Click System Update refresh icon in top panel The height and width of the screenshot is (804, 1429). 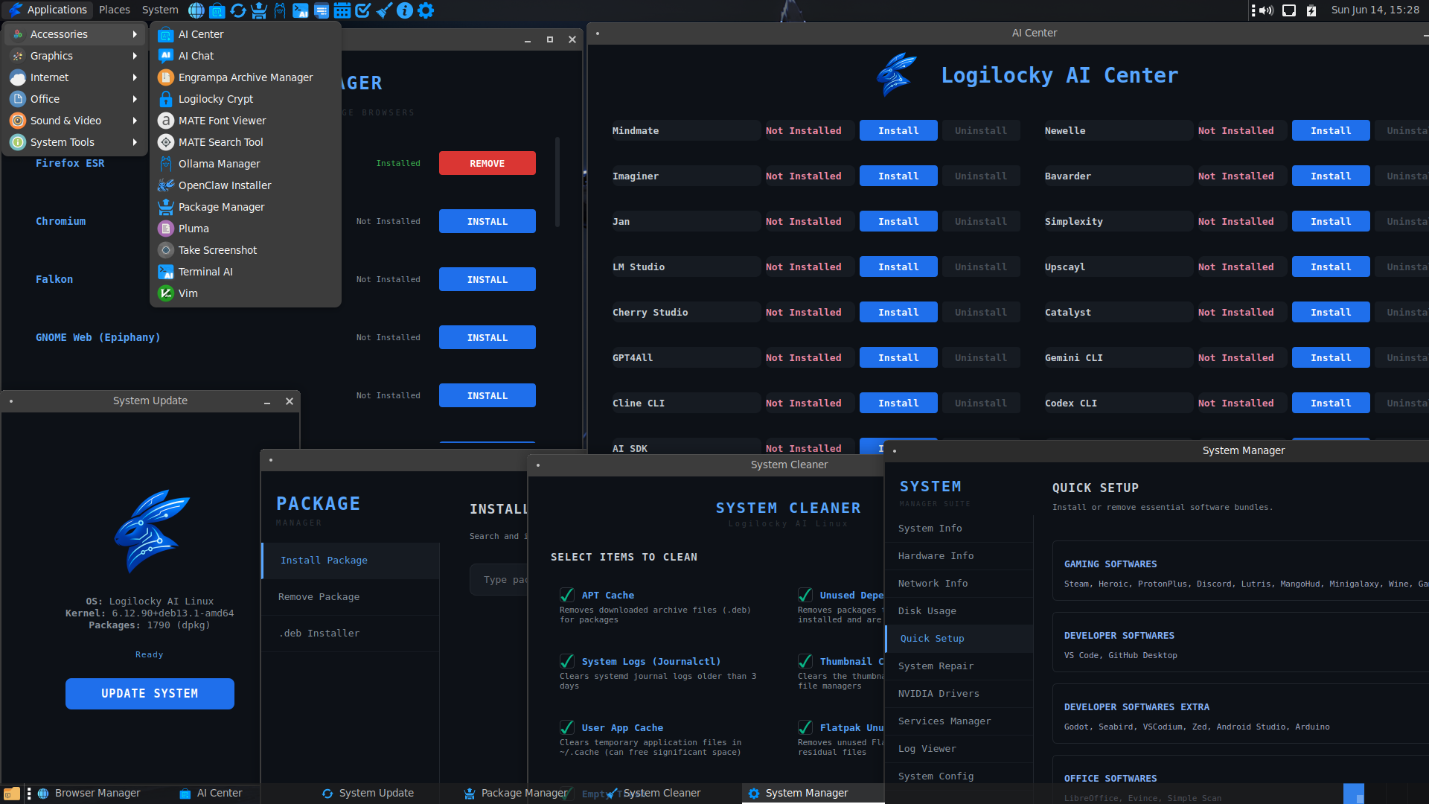click(238, 10)
